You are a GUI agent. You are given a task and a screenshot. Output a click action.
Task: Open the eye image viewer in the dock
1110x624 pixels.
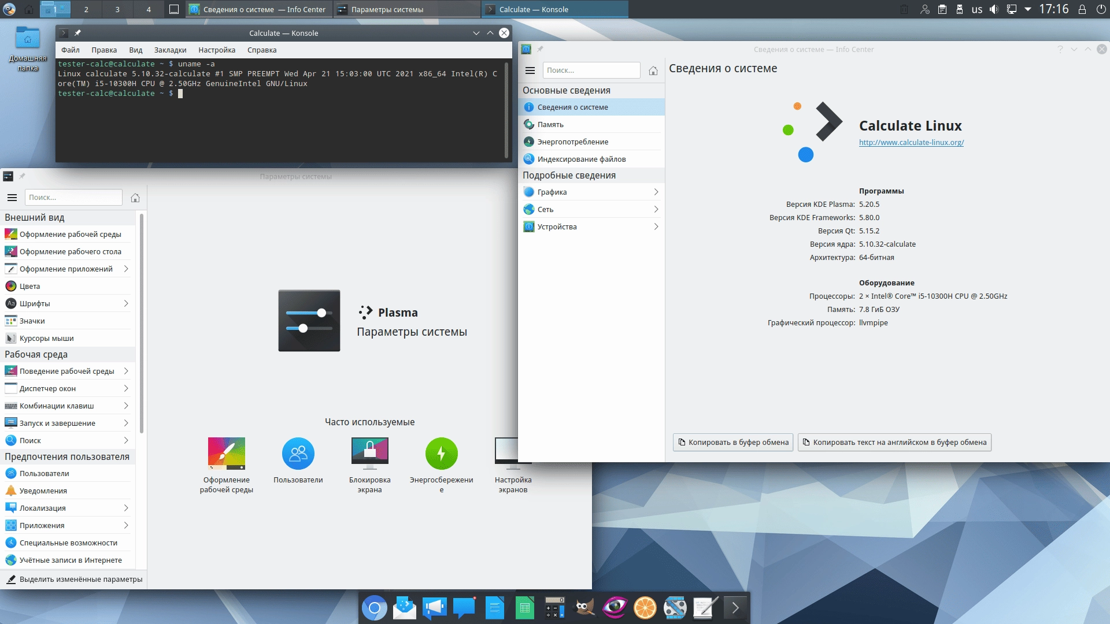(615, 608)
